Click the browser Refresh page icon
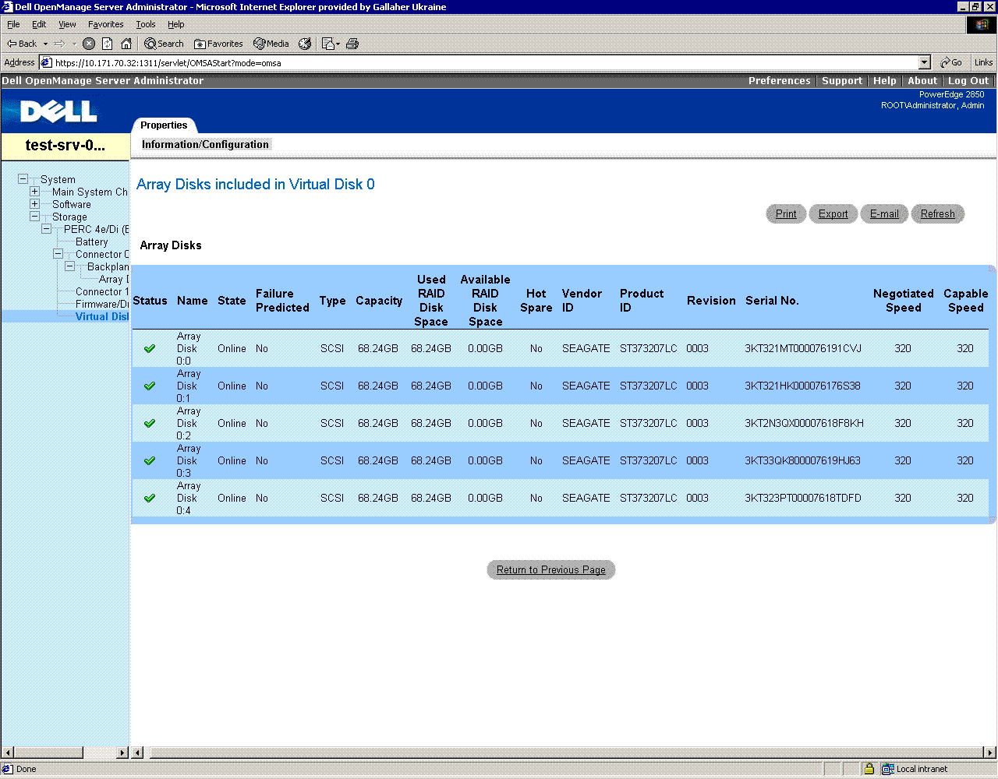The image size is (998, 779). [x=108, y=44]
